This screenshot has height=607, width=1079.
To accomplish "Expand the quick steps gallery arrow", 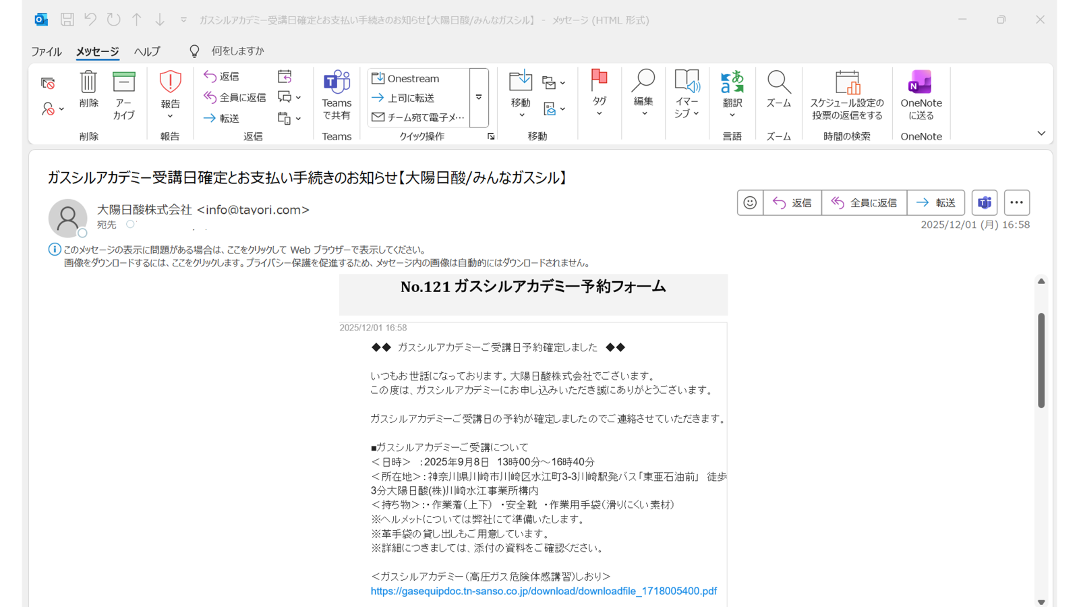I will point(479,97).
